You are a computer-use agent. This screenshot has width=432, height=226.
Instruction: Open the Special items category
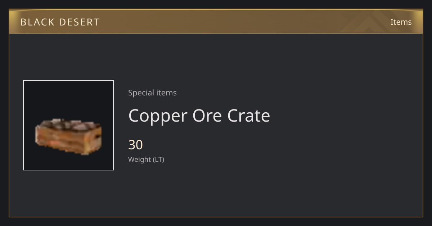[x=152, y=93]
